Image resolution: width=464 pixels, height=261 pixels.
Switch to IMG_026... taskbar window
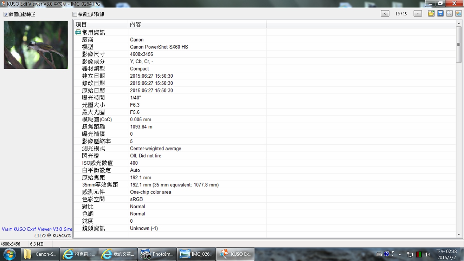[x=196, y=254]
